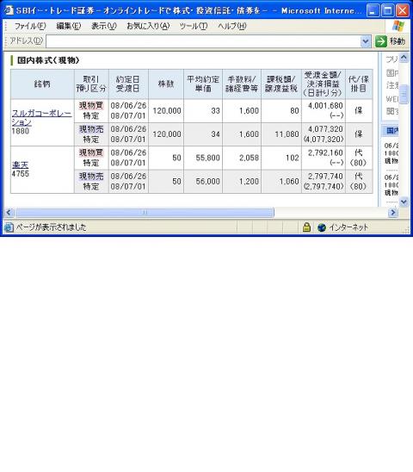Click the green Go arrow icon
Viewport: 413px width, 472px height.
click(x=381, y=41)
